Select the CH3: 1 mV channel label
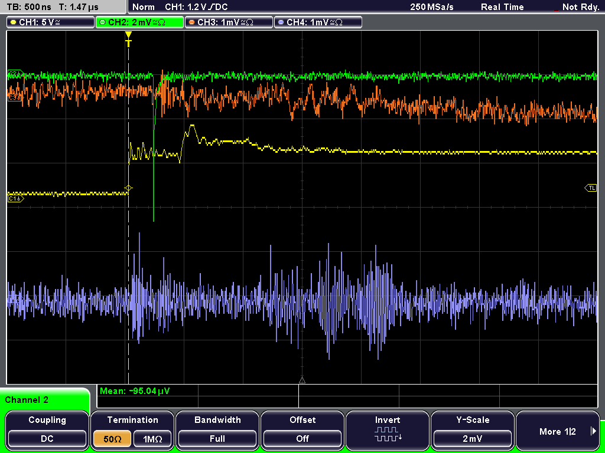Screen dimensions: 605x453 click(229, 22)
